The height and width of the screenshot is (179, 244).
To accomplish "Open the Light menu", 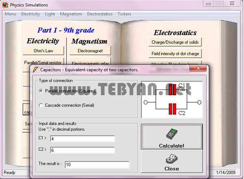I will click(50, 14).
